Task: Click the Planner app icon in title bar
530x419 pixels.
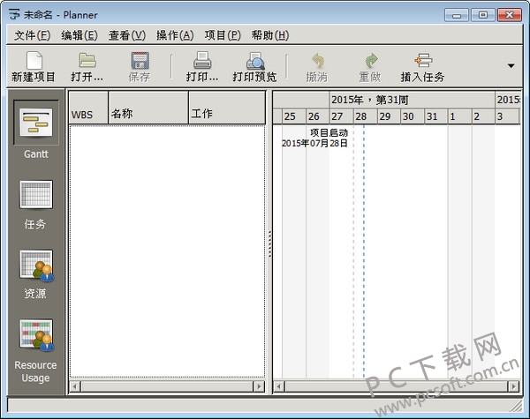Action: tap(14, 15)
